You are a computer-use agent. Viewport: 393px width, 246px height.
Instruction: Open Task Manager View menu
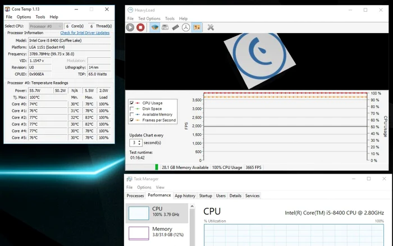click(x=160, y=188)
